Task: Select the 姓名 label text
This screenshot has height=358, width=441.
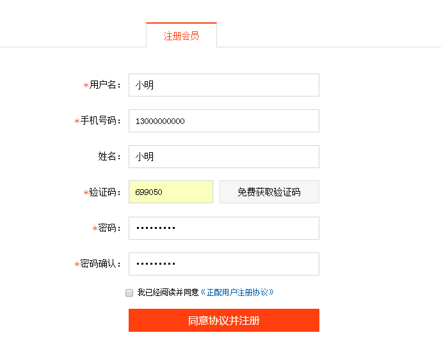Action: [109, 157]
